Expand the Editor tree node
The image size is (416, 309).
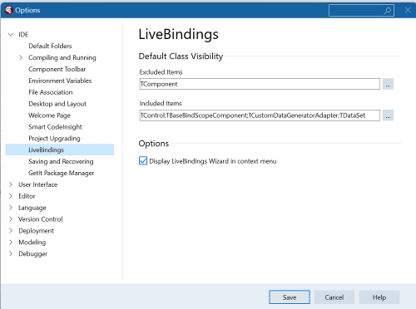click(11, 196)
